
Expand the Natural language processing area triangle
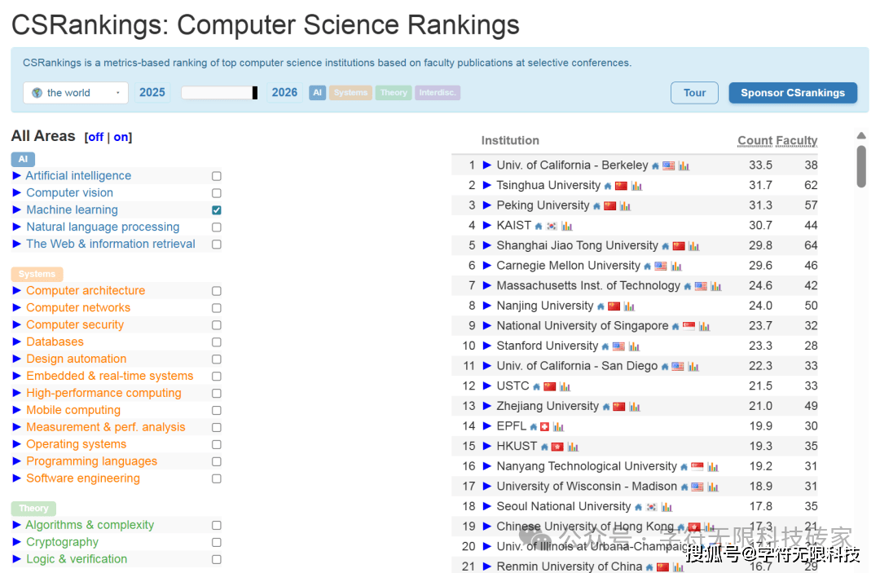pos(17,227)
